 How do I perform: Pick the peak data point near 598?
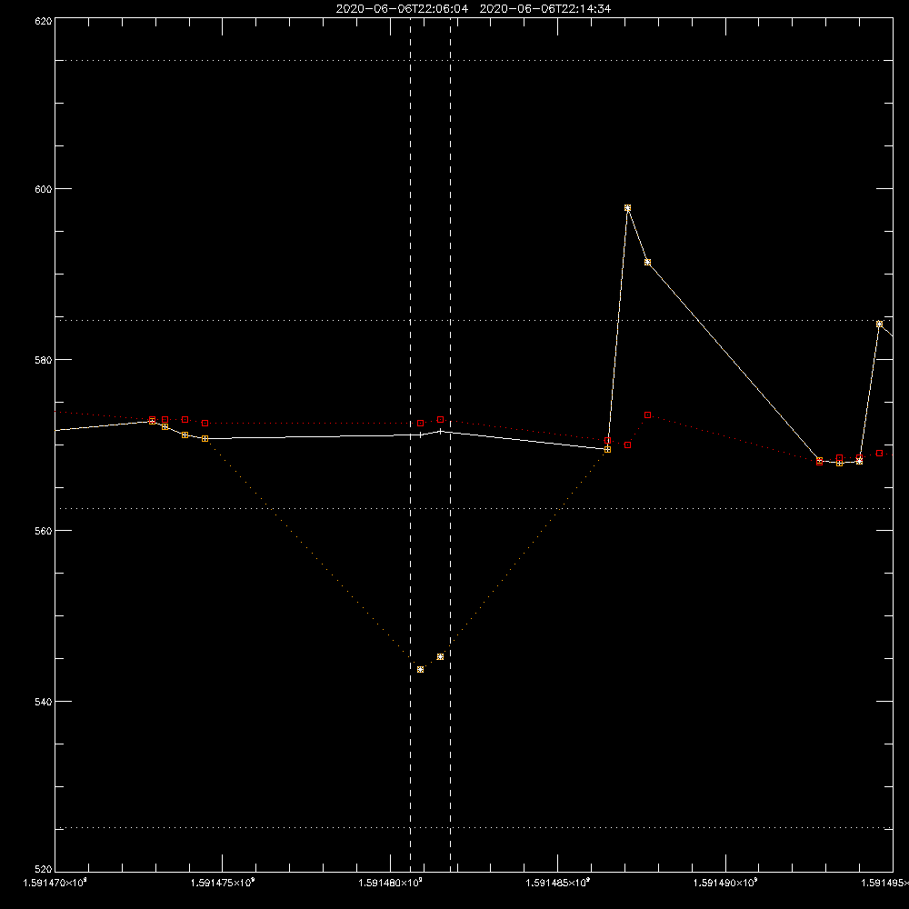pos(627,207)
